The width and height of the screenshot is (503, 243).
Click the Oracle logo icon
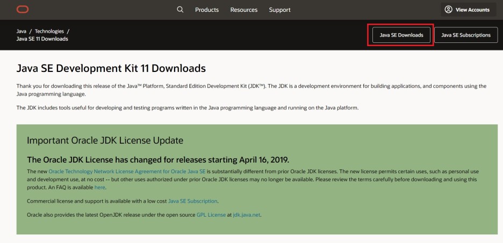point(23,10)
